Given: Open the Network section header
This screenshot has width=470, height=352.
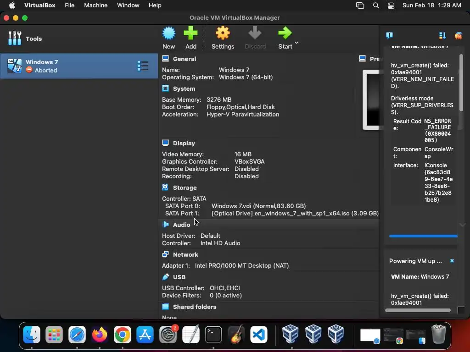Looking at the screenshot, I should tap(185, 254).
